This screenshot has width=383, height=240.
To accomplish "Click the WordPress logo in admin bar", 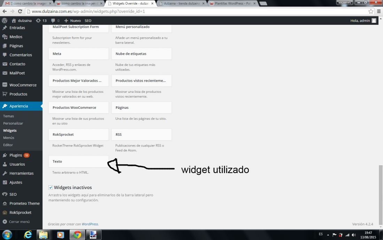I will [x=5, y=21].
